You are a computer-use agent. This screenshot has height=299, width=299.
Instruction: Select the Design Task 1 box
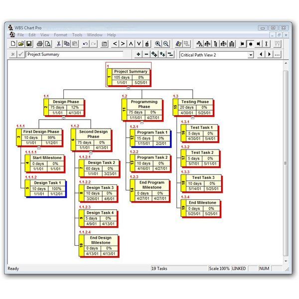[45, 188]
